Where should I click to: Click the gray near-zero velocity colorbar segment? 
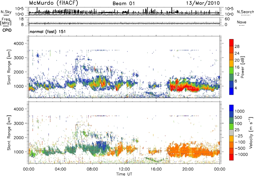pos(231,132)
